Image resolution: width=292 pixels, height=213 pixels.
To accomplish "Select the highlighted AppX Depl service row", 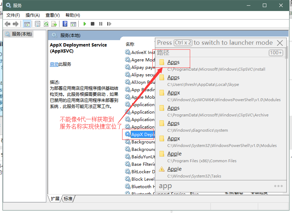I will pos(140,135).
